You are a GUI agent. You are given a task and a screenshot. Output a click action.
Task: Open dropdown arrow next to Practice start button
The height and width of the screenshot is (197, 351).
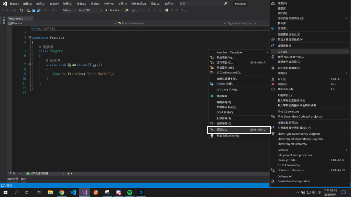121,10
